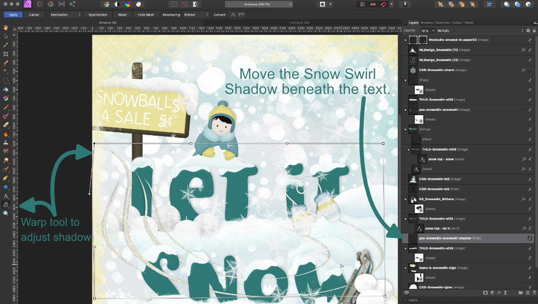538x304 pixels.
Task: Select the Crop tool
Action: click(x=6, y=54)
